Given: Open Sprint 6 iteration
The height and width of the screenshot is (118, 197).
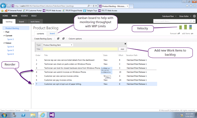Looking at the screenshot, I should coord(10,54).
